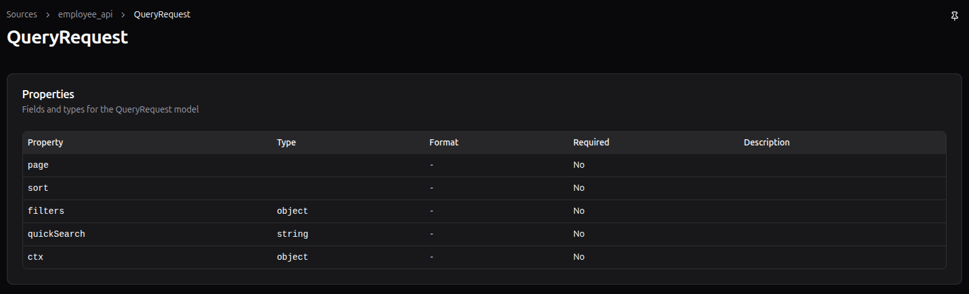Image resolution: width=969 pixels, height=294 pixels.
Task: Select the ctx property name
Action: coord(35,257)
